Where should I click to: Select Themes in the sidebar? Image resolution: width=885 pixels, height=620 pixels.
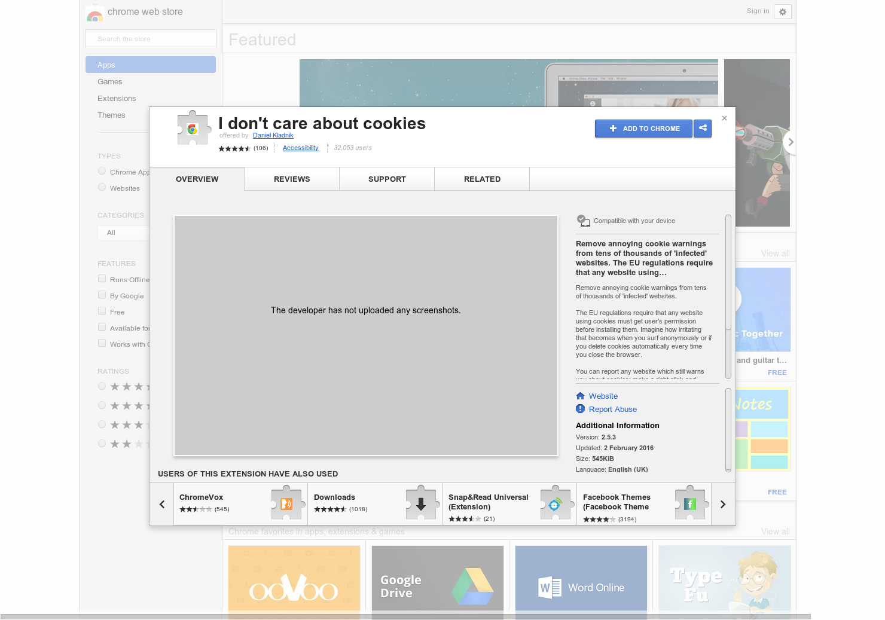click(111, 115)
